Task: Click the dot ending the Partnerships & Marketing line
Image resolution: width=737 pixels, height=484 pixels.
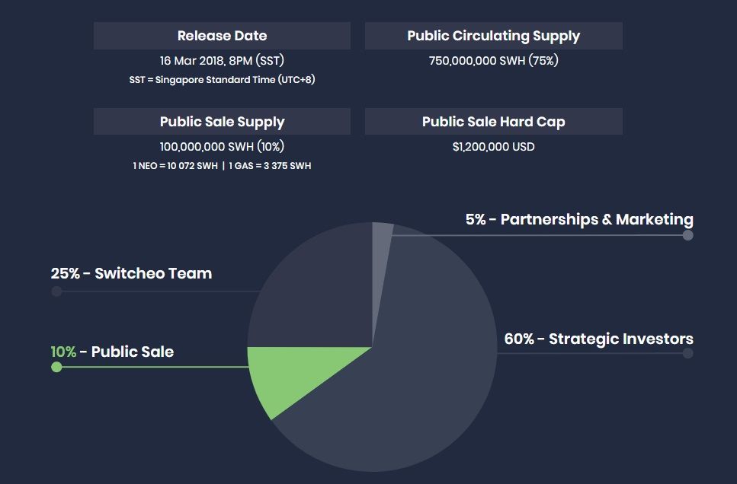Action: point(687,235)
